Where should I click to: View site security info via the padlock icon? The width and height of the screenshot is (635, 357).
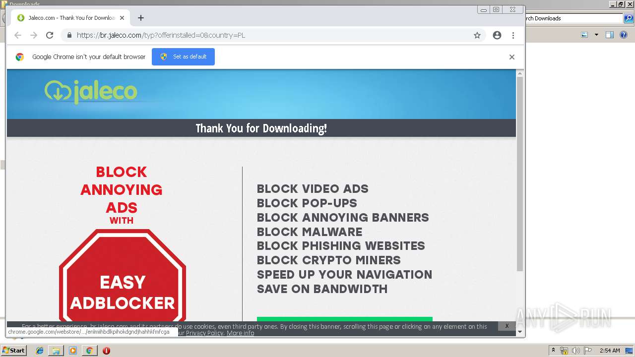(x=69, y=35)
